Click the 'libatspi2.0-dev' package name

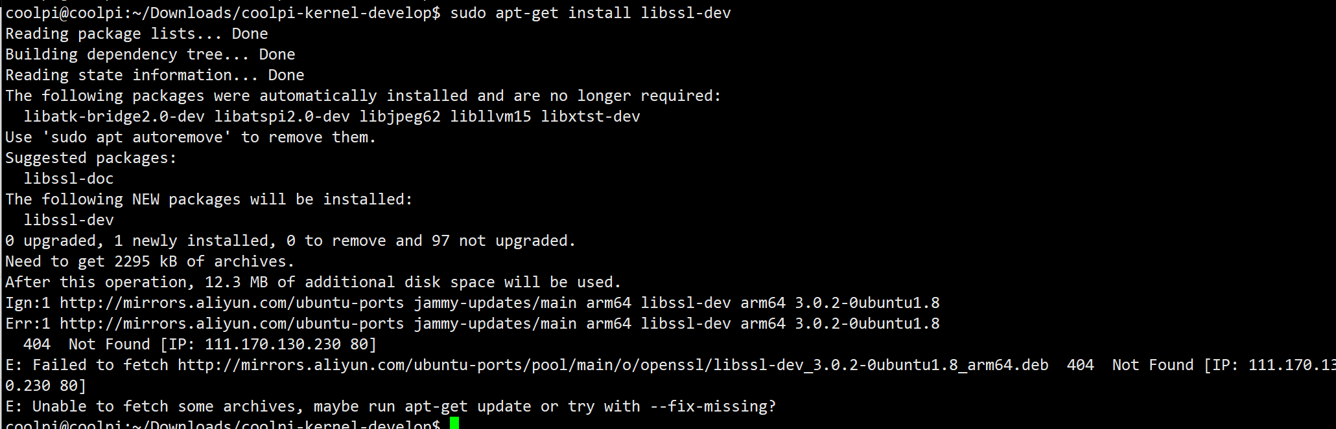[x=282, y=116]
